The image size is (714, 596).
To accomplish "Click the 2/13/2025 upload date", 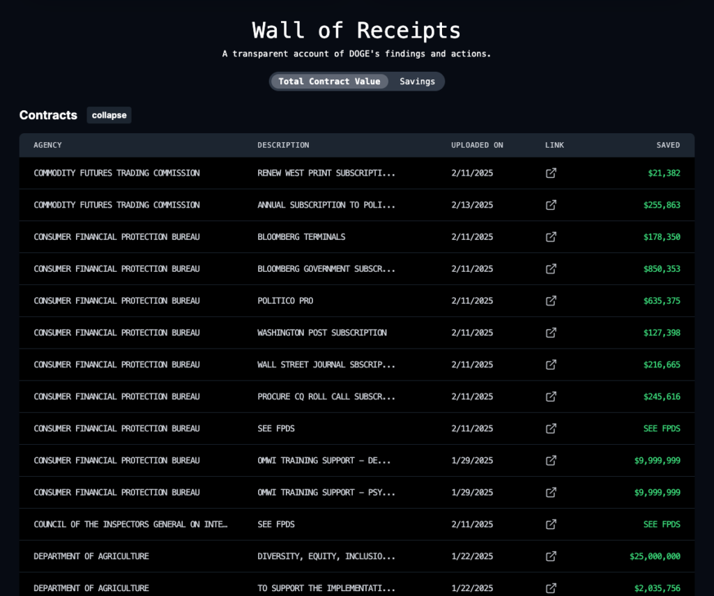I will (x=472, y=205).
